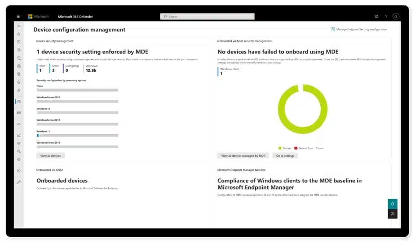420x248 pixels.
Task: Click the Windows11 configuration bar
Action: [77, 136]
